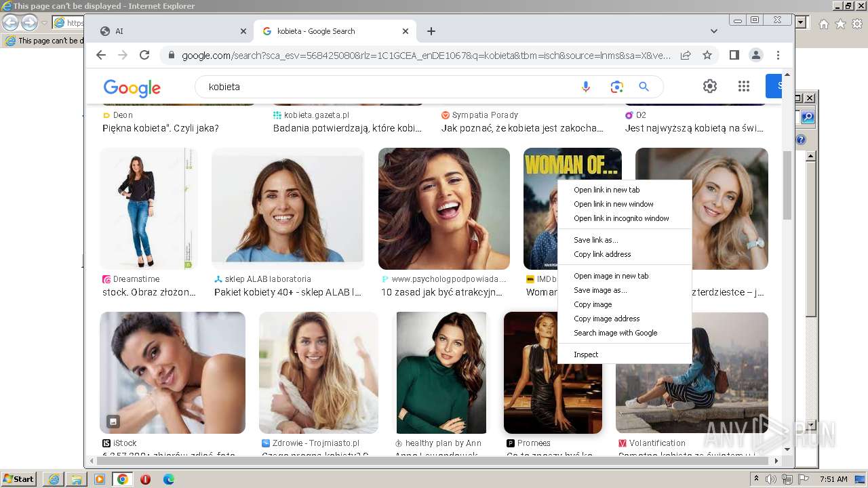Open Opera from taskbar
The height and width of the screenshot is (488, 868).
click(145, 479)
